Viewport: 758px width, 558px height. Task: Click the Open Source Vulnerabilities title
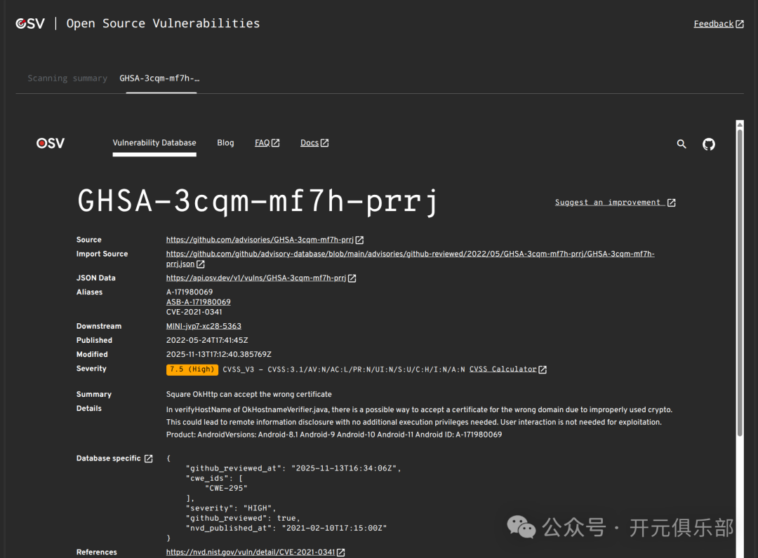click(163, 23)
